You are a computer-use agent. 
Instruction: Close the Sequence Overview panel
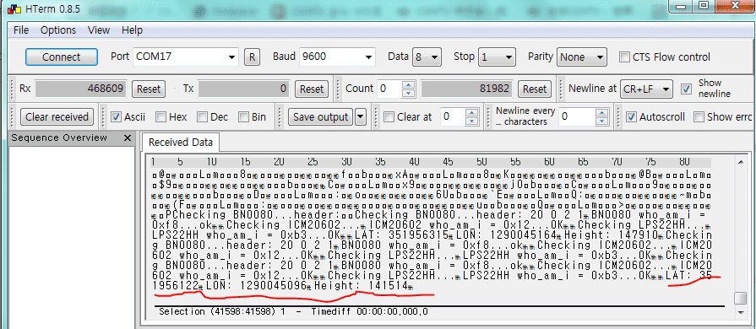pos(128,138)
